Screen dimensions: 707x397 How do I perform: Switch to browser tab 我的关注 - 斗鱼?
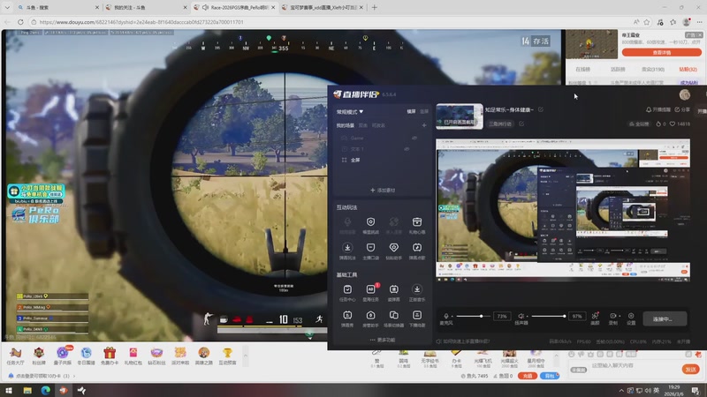point(145,8)
